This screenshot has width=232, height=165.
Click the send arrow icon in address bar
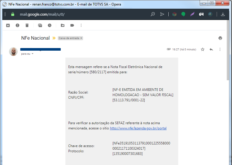click(162, 14)
